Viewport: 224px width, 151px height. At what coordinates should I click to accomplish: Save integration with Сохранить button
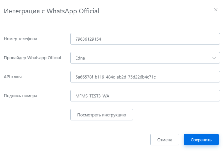pos(201,140)
